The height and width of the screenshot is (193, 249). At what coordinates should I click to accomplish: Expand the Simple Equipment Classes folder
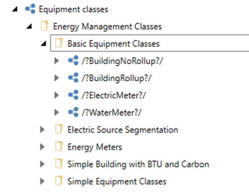point(42,181)
